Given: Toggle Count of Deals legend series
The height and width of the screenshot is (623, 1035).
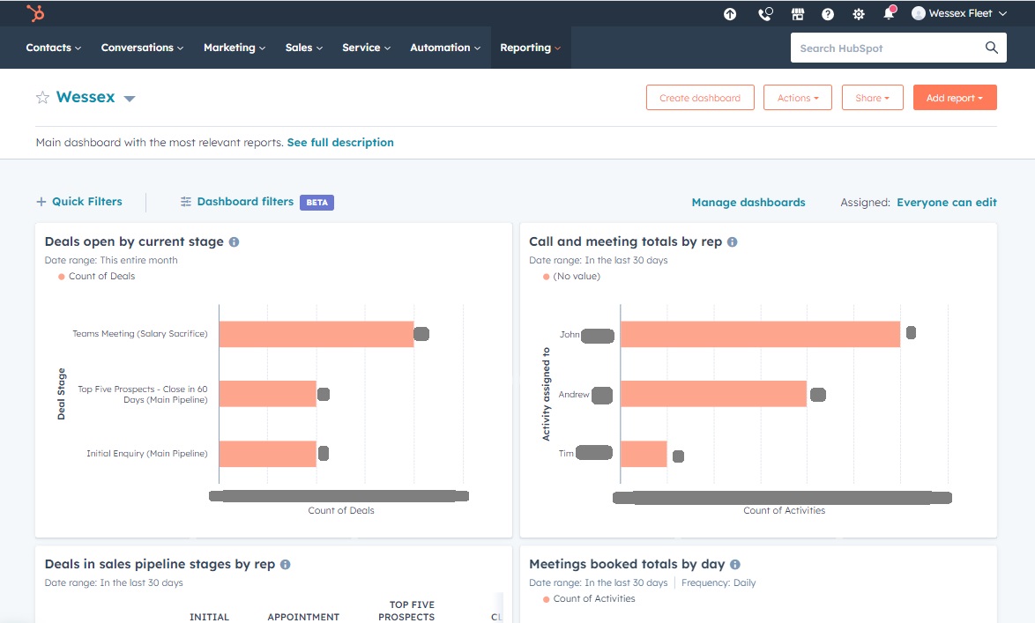Looking at the screenshot, I should pyautogui.click(x=97, y=277).
